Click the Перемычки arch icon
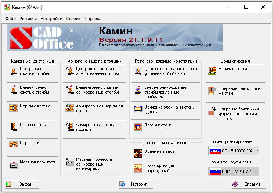 14,144
